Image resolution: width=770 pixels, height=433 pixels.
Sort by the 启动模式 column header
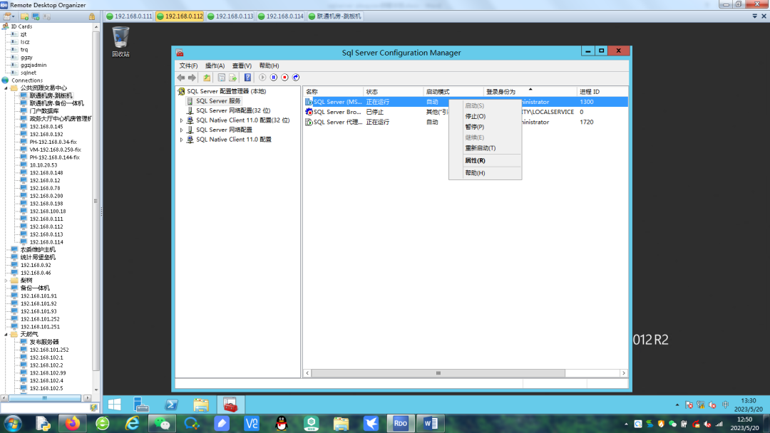pos(453,92)
